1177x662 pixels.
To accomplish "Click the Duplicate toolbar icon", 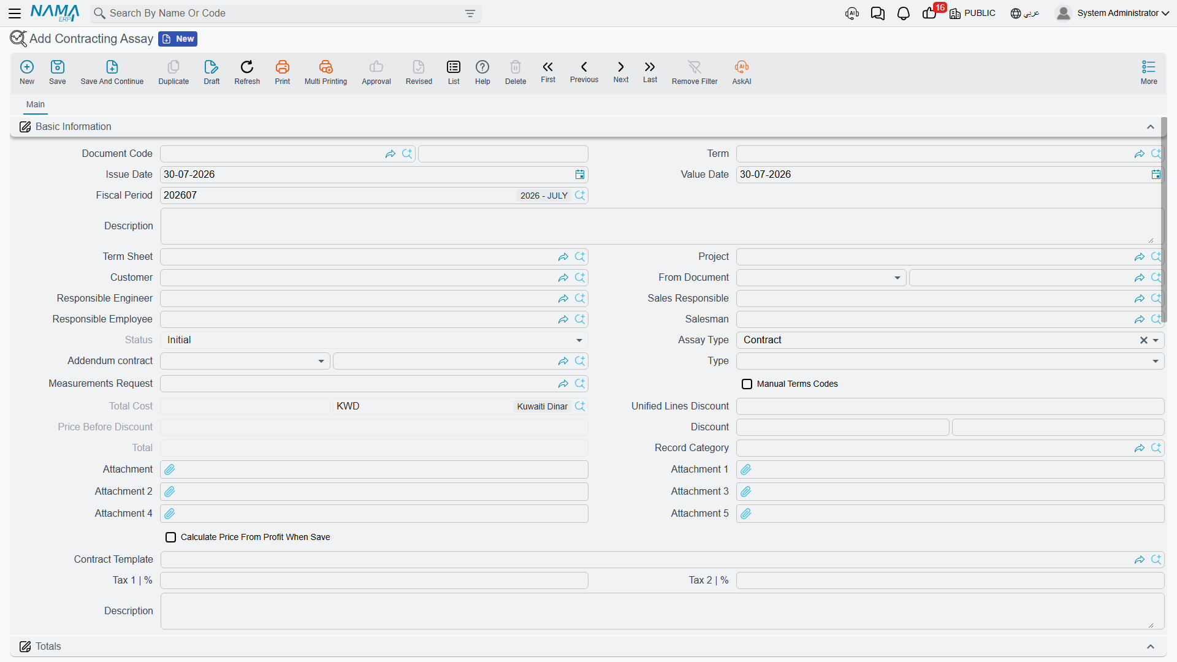I will tap(173, 67).
